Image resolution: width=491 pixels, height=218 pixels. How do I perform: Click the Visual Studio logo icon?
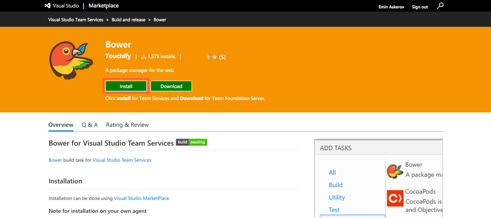click(x=48, y=6)
